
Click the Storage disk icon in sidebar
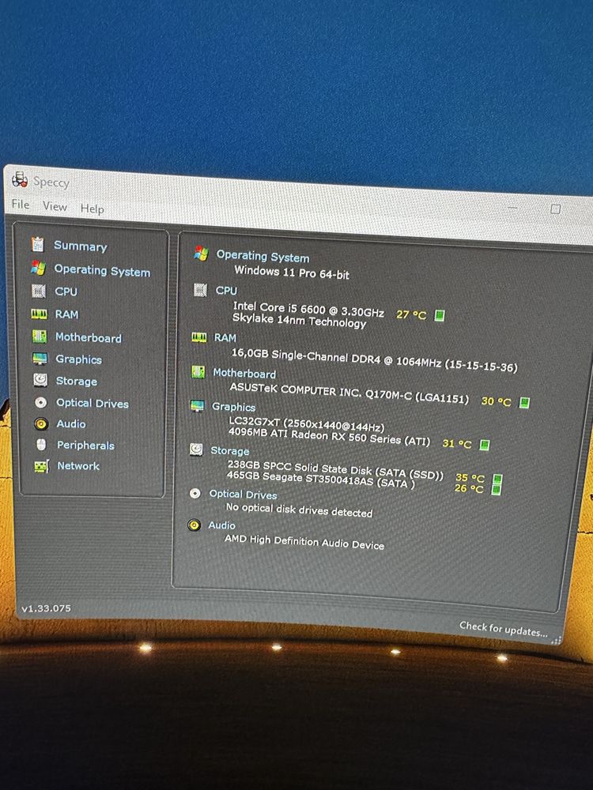40,380
